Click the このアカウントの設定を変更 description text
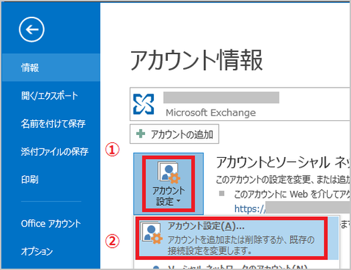351x270 pixels. [283, 180]
